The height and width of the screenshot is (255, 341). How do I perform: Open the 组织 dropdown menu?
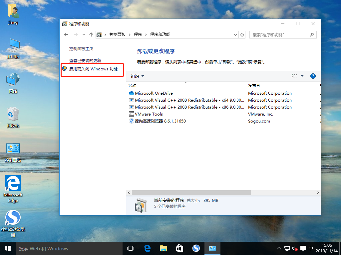[137, 76]
